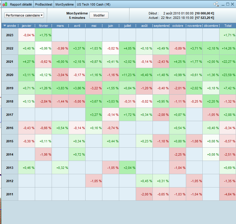Select the 2021 year row label
This screenshot has width=236, height=224.
[x=10, y=62]
